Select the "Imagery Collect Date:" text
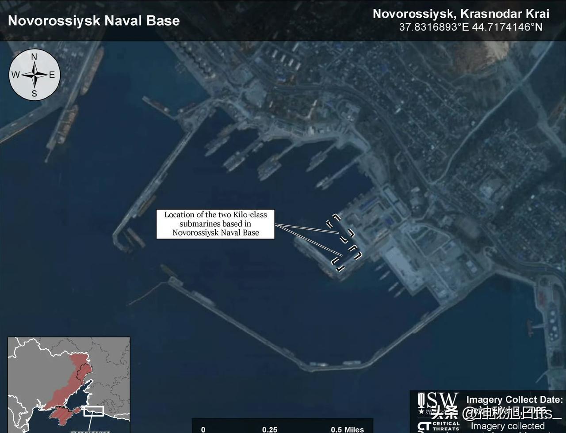The height and width of the screenshot is (433, 566). click(514, 400)
